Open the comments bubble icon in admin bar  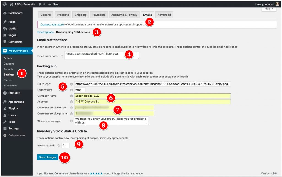(40, 4)
